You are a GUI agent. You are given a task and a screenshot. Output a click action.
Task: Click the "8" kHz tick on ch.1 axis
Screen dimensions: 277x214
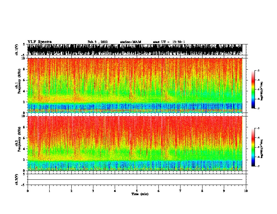pos(24,69)
